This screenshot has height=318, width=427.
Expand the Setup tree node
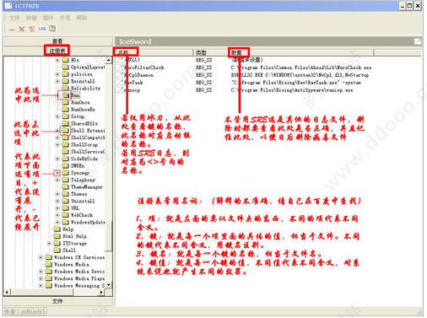57,116
